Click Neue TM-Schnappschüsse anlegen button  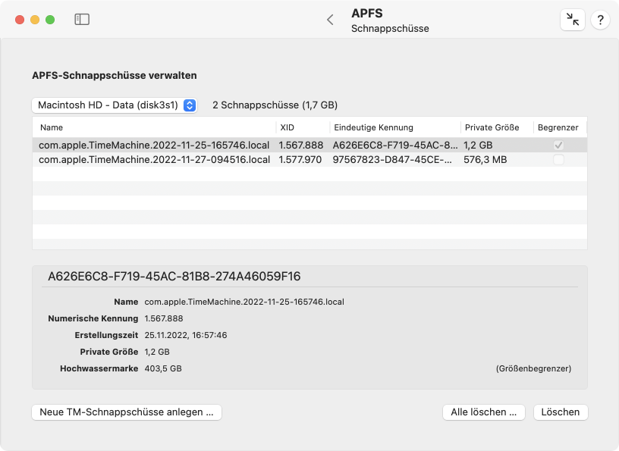[x=127, y=412]
